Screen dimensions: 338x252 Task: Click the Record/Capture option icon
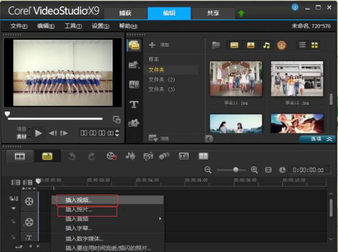[112, 156]
